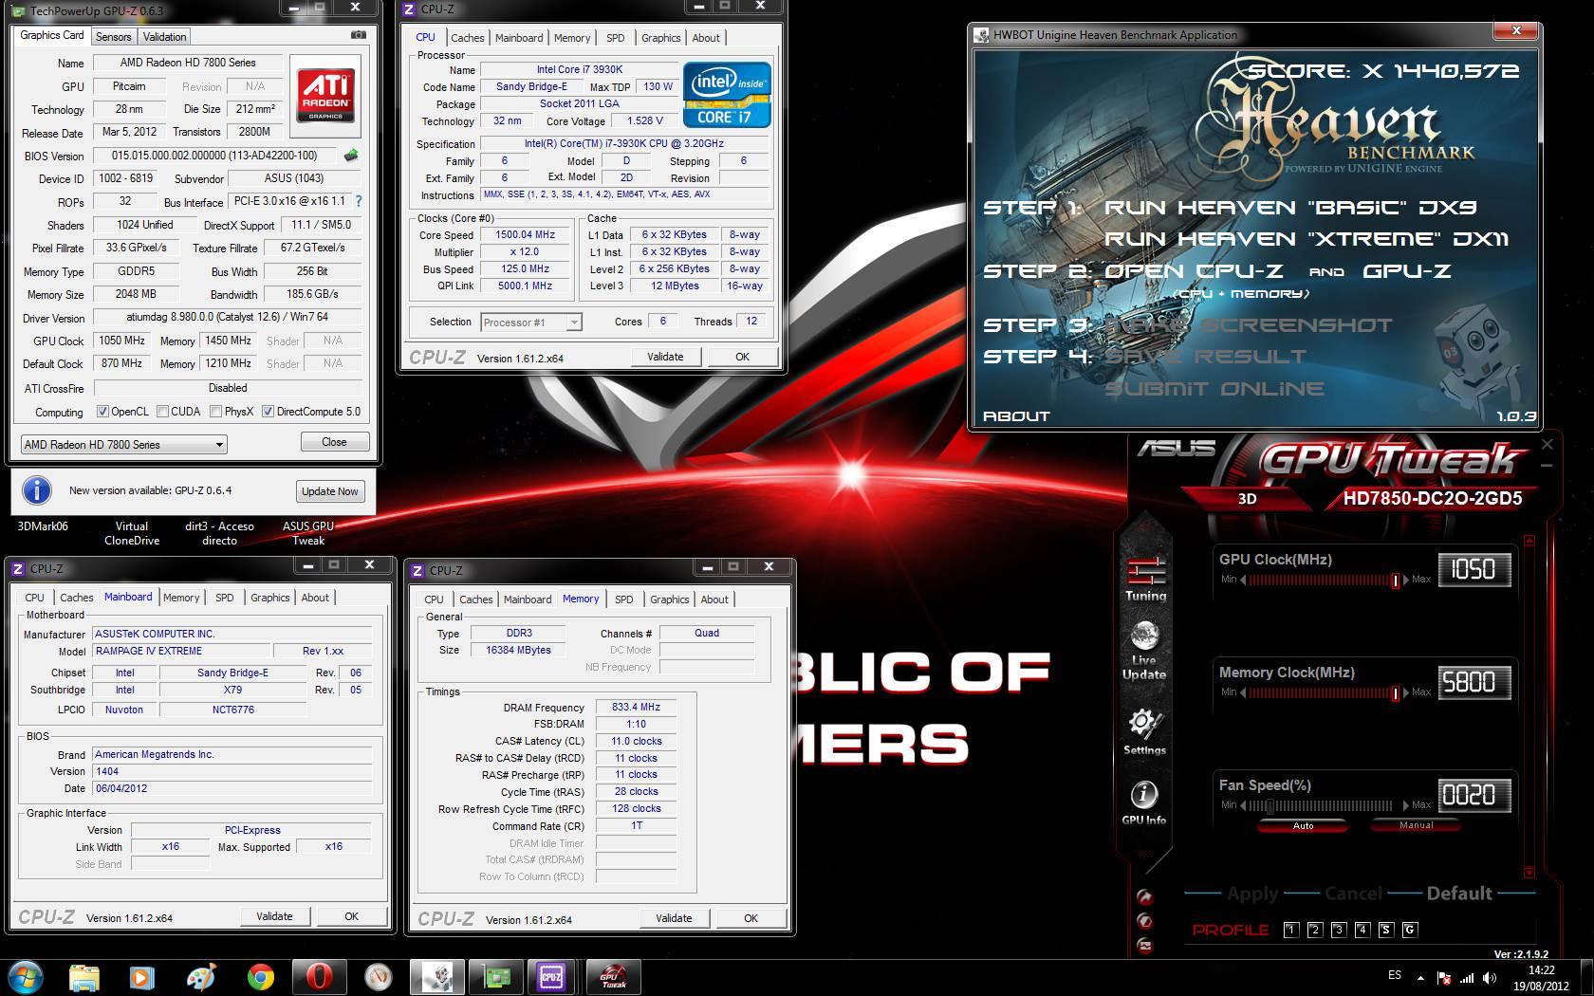Show hidden system tray icons
1594x996 pixels.
pyautogui.click(x=1420, y=977)
